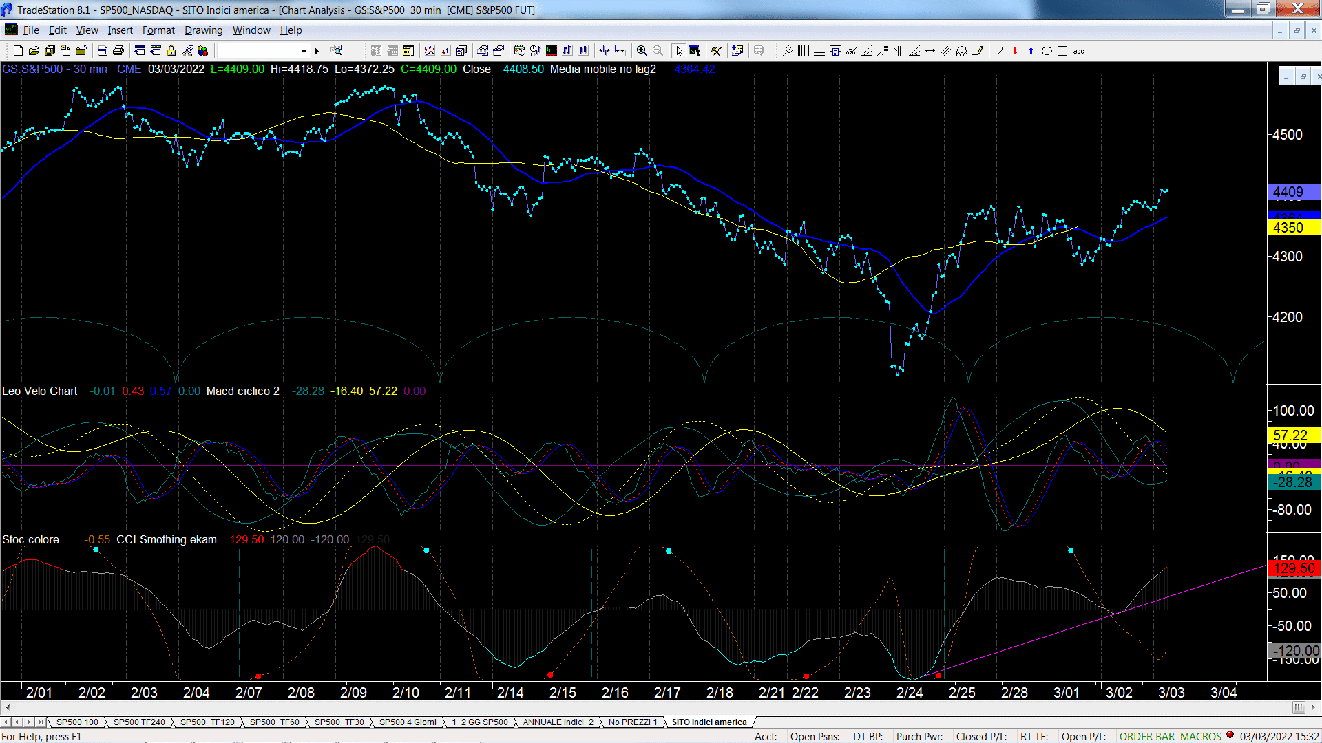
Task: Select the arcs drawing tool
Action: 962,51
